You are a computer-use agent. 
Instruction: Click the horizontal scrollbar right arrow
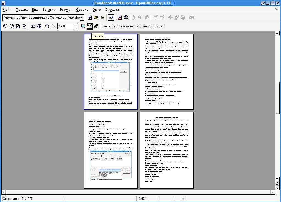272,192
